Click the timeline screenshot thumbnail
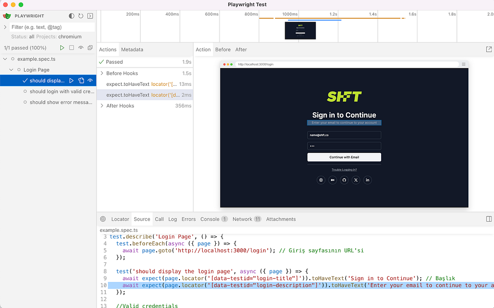This screenshot has height=308, width=494. click(300, 30)
